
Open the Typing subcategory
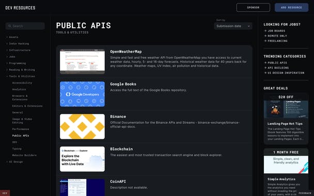coord(17,149)
